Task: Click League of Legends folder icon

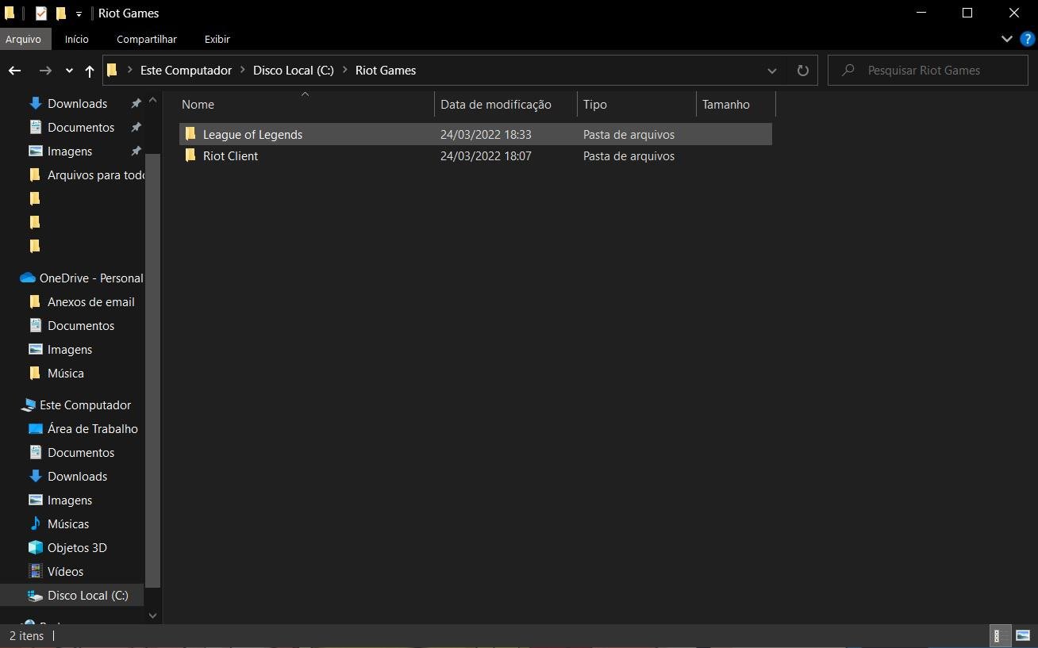Action: click(x=190, y=134)
